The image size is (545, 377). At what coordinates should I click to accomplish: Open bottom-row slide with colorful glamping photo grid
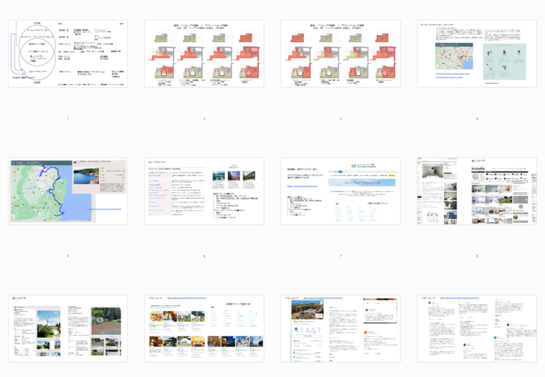[x=204, y=328]
